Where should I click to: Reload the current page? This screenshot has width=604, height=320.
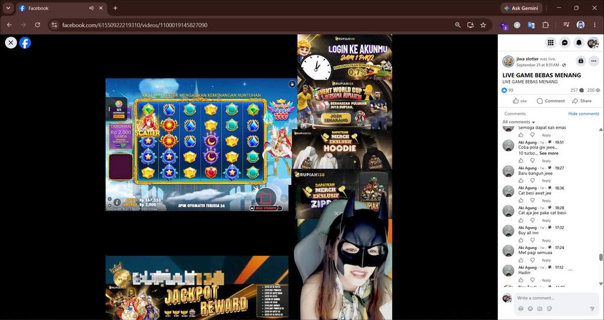[37, 25]
